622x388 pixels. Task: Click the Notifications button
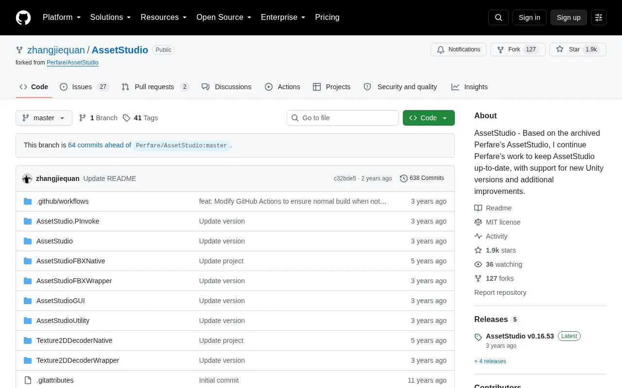(458, 49)
